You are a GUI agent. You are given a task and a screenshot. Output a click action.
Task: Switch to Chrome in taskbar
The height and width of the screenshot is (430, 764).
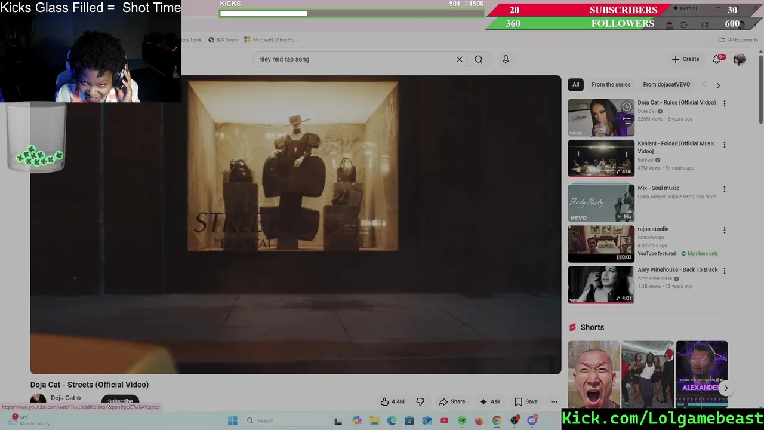(x=497, y=420)
